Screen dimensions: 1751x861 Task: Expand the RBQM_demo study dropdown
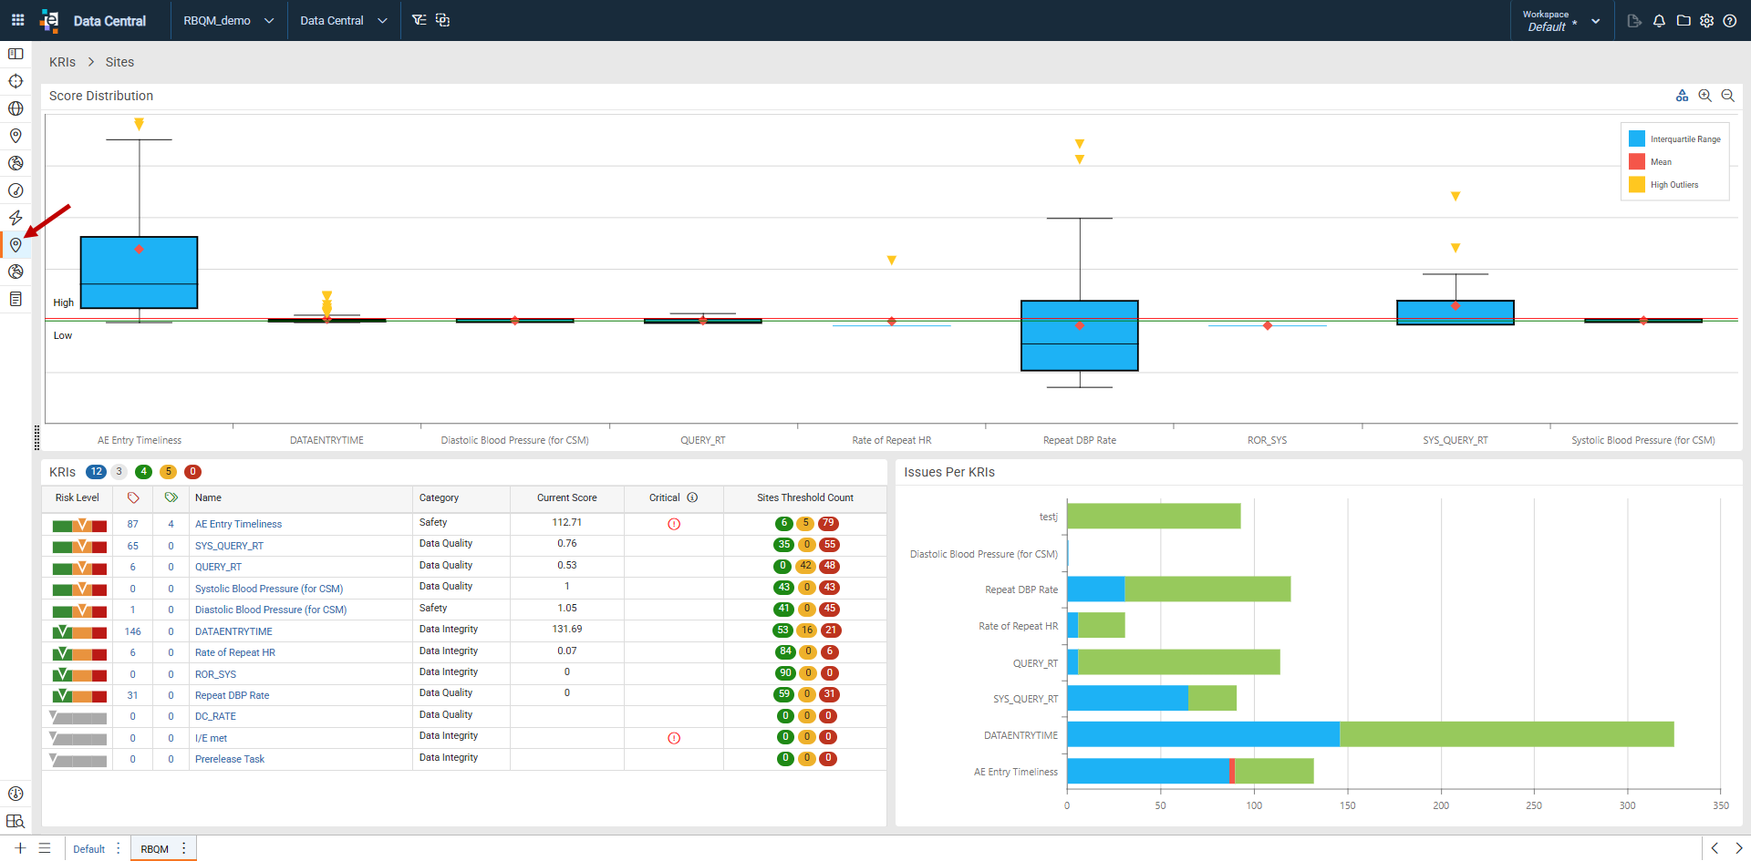[x=269, y=20]
